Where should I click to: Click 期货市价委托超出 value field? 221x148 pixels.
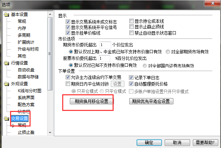tap(105, 45)
